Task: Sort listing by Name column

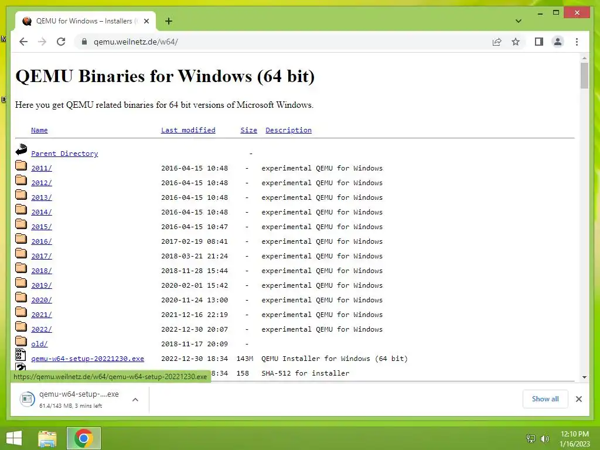Action: coord(39,130)
